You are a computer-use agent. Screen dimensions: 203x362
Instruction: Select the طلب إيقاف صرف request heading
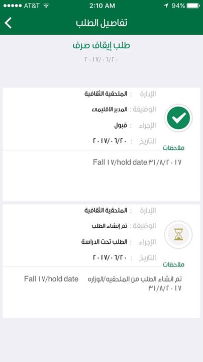(x=101, y=45)
